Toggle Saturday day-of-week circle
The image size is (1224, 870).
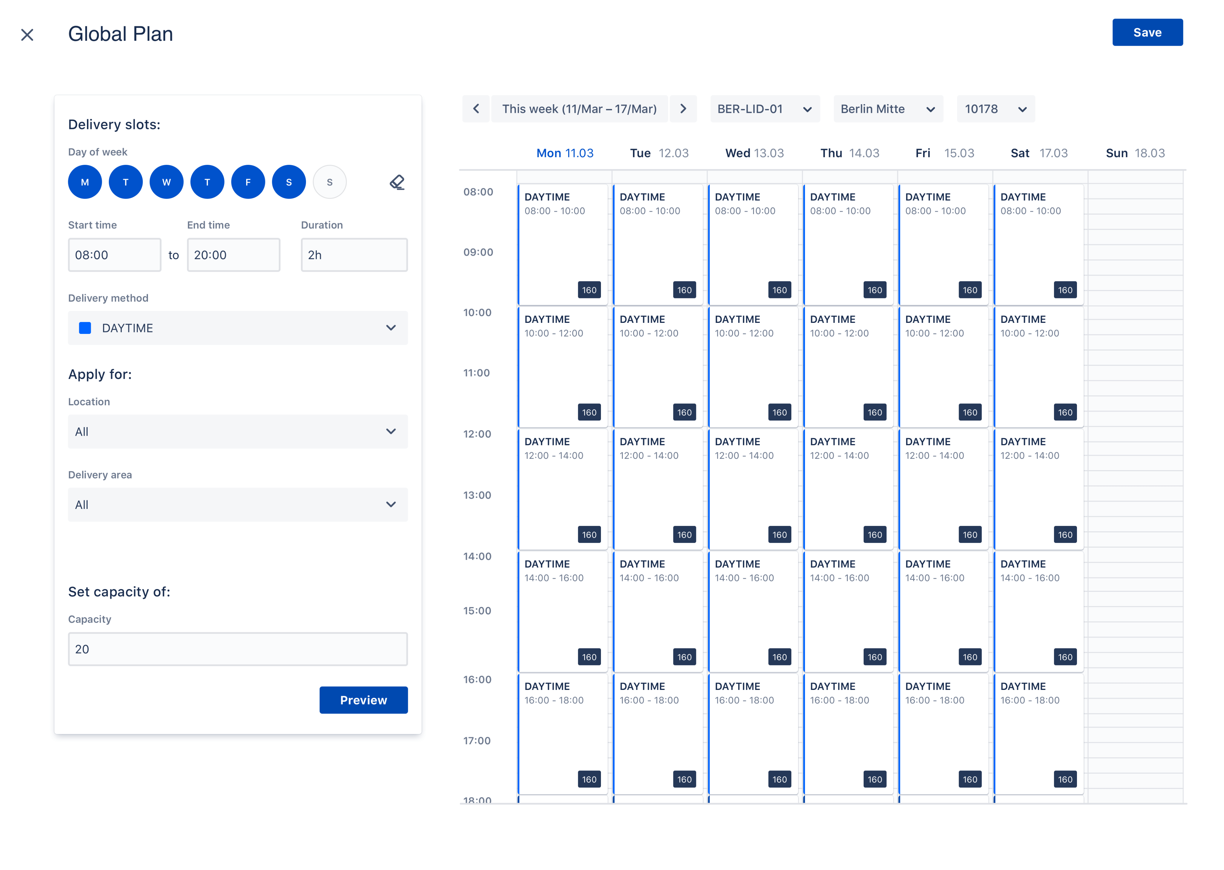pos(289,182)
